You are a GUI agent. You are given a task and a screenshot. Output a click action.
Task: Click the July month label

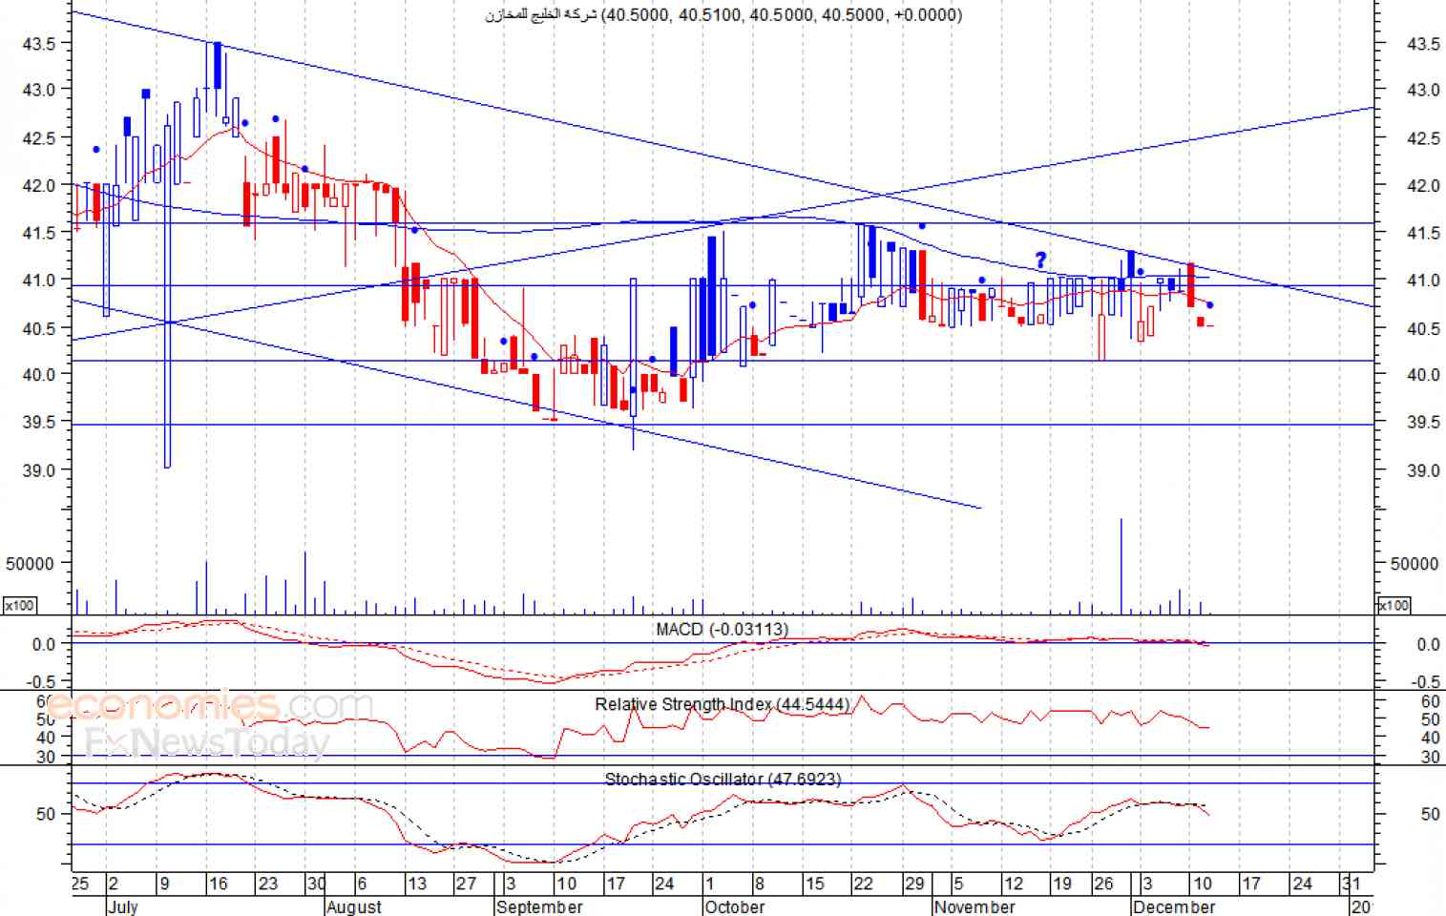[122, 906]
